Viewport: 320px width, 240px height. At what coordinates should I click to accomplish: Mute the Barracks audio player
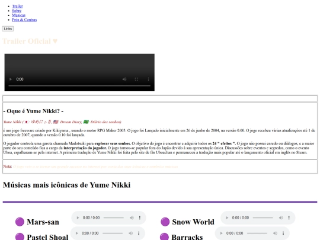point(275,233)
